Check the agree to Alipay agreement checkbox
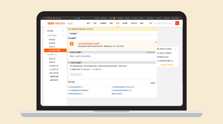 point(70,69)
